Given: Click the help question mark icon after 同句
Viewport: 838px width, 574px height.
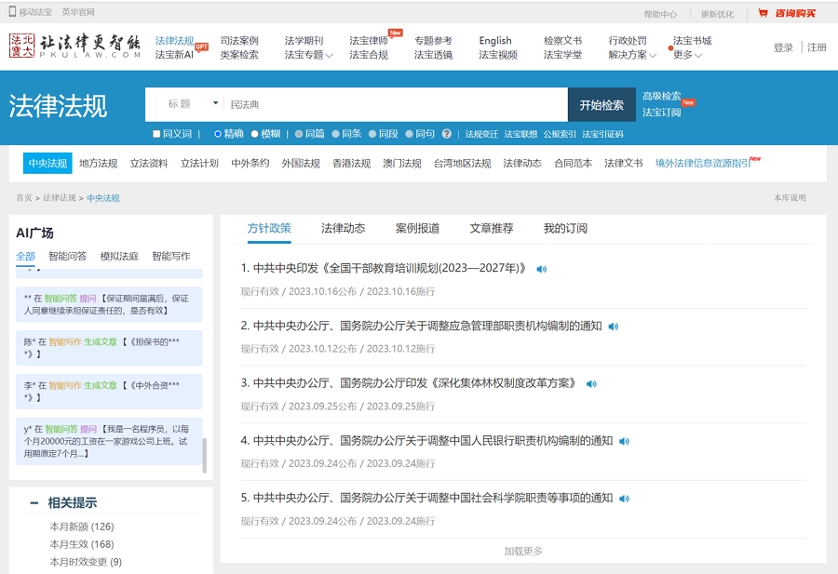Looking at the screenshot, I should (x=447, y=134).
